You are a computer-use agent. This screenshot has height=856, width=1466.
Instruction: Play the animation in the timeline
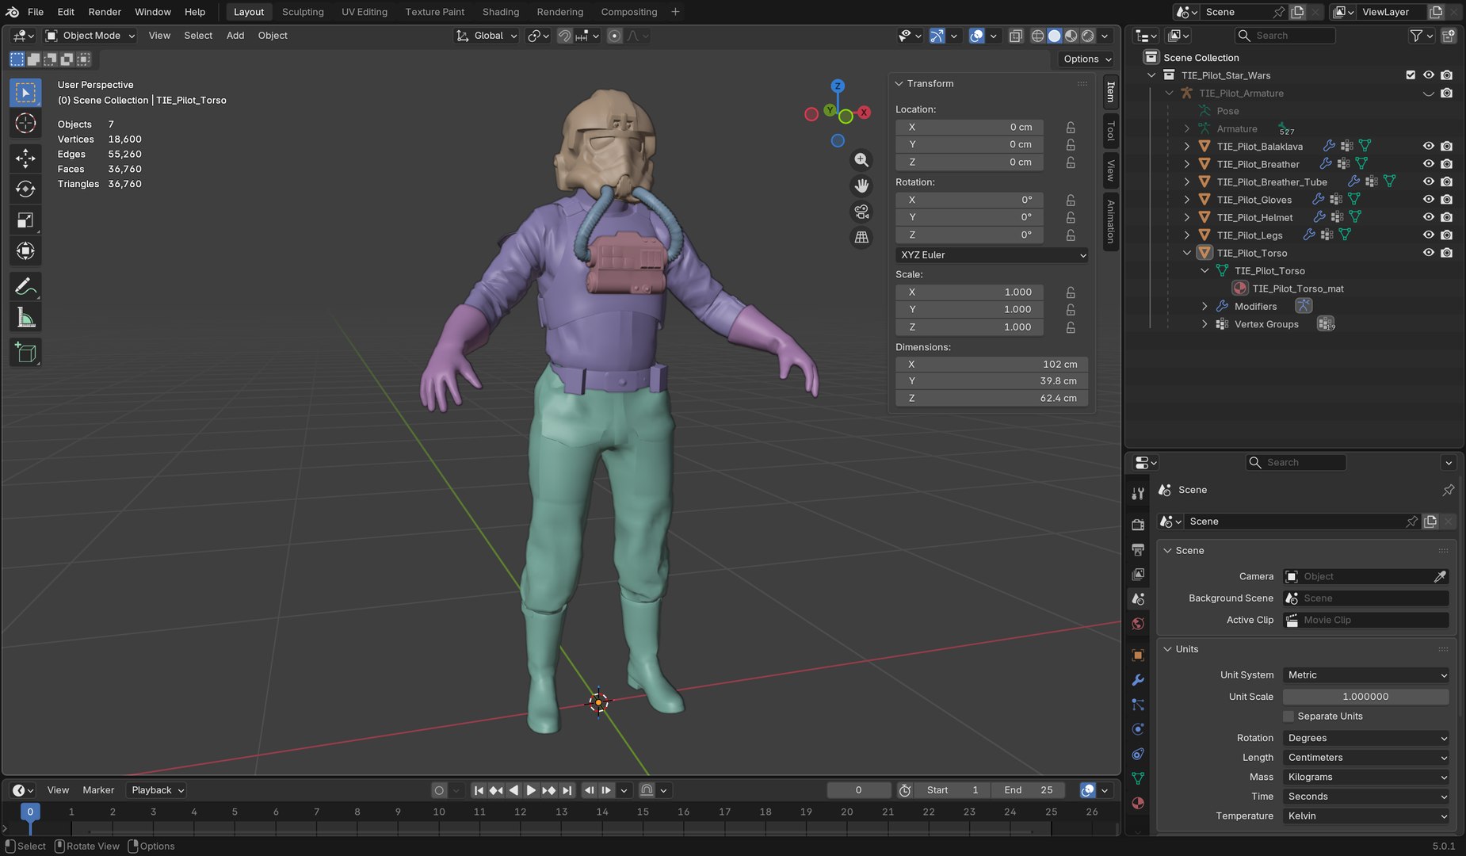click(x=531, y=790)
